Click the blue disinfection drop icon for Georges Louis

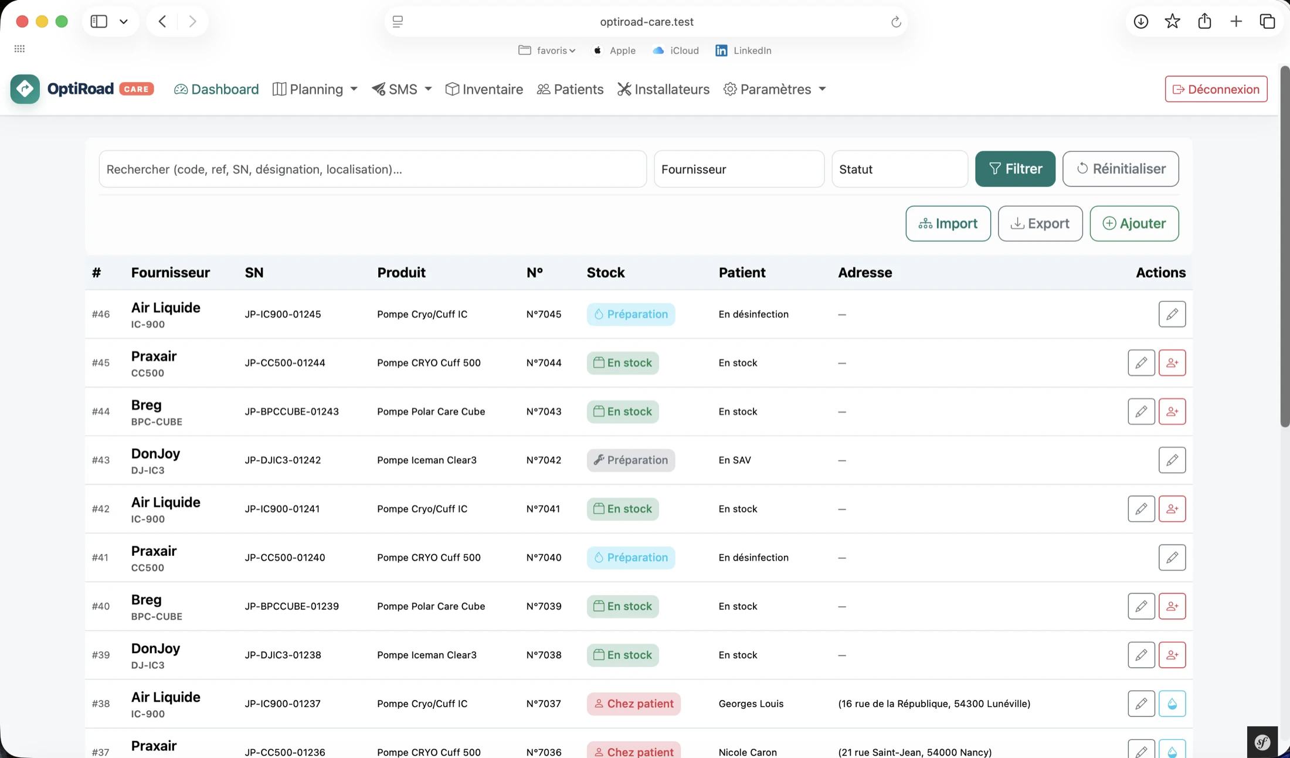point(1172,703)
